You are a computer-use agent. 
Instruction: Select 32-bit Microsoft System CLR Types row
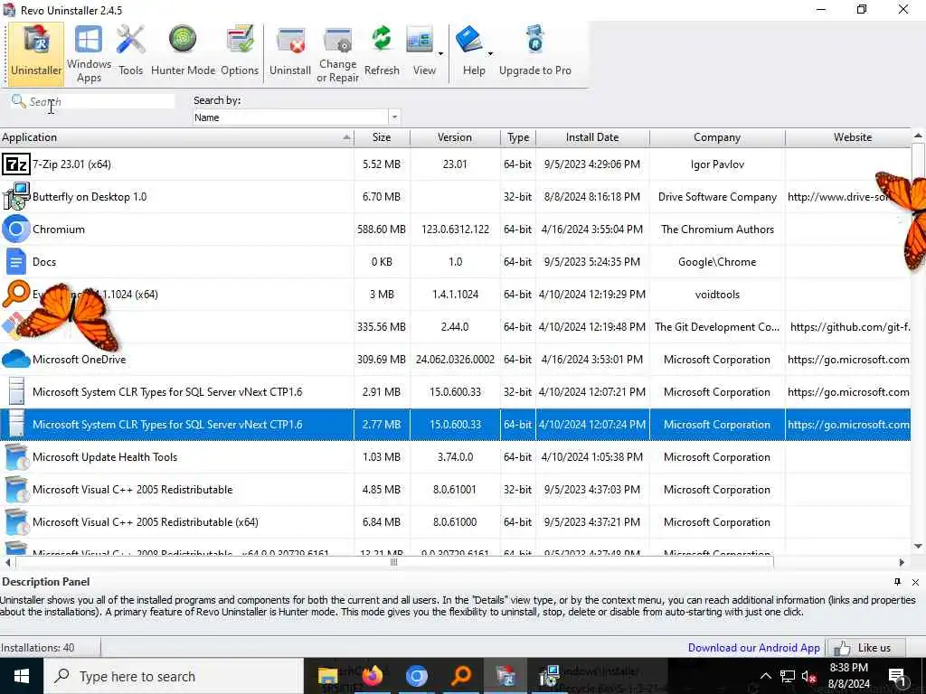[x=455, y=392]
